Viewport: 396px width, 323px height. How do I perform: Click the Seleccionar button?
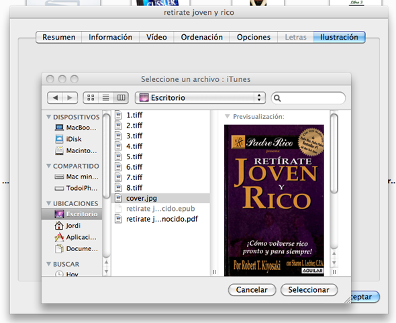[309, 289]
